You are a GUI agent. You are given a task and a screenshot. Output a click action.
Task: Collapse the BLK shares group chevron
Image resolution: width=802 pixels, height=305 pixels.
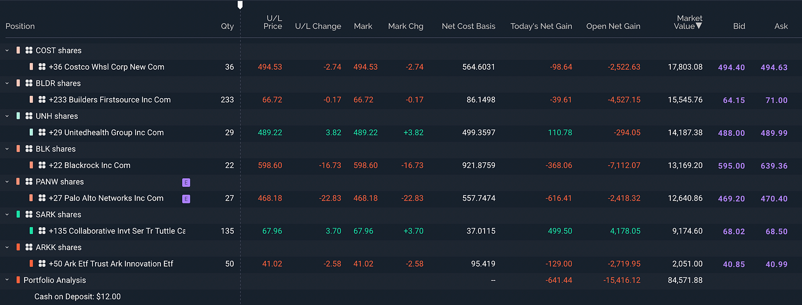click(x=7, y=149)
